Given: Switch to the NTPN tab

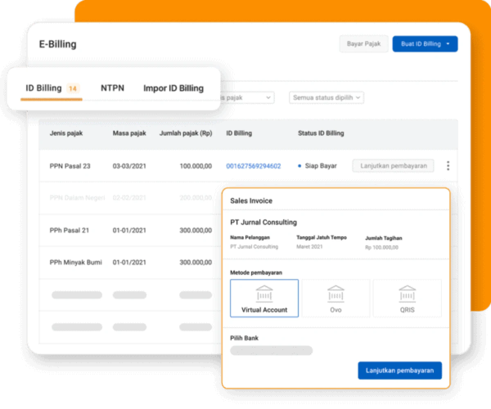Looking at the screenshot, I should pyautogui.click(x=113, y=88).
